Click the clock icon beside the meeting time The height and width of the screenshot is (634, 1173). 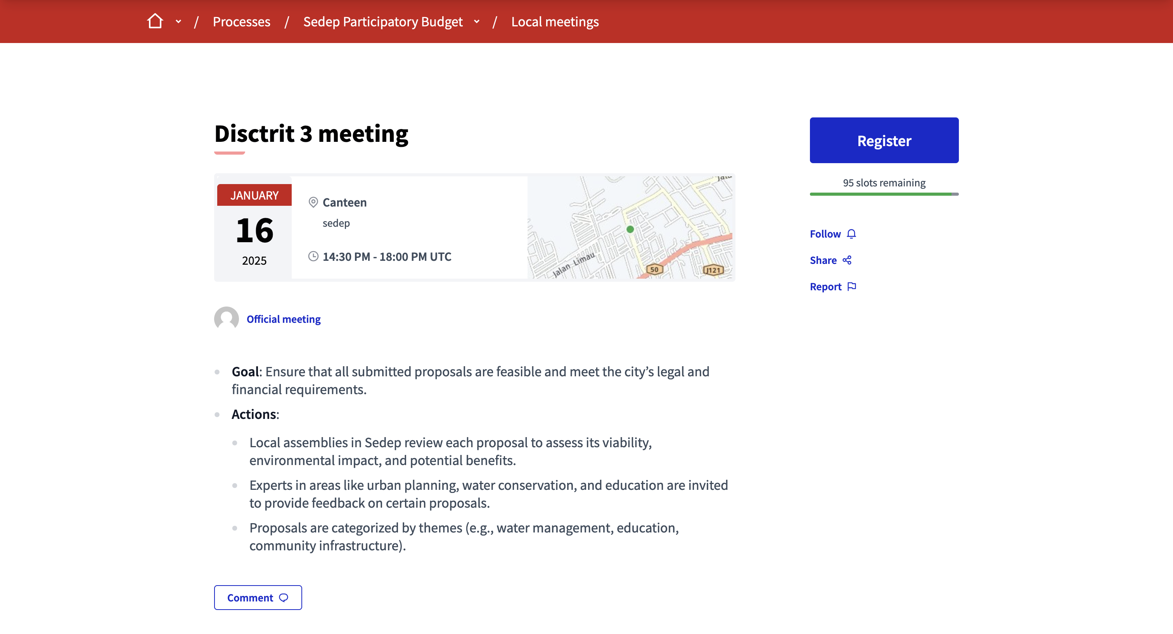pyautogui.click(x=313, y=257)
